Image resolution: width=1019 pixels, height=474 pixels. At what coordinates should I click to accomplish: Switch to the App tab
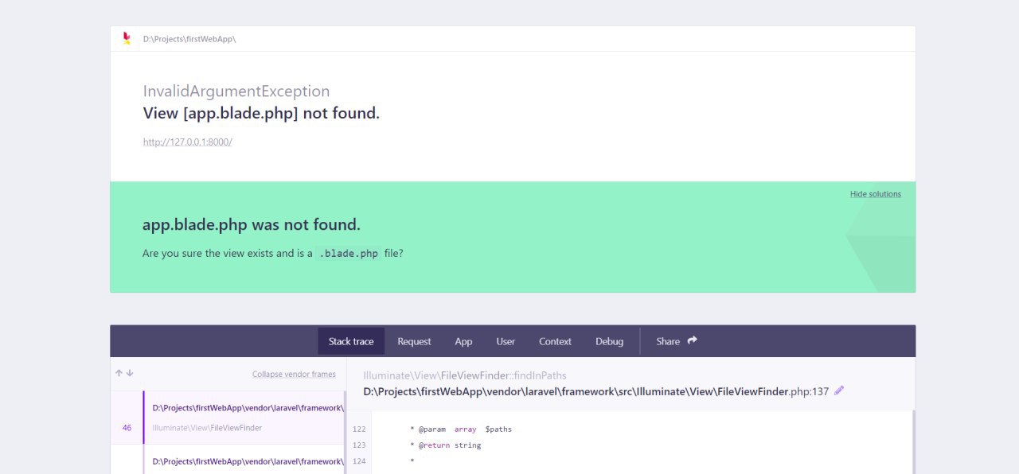(x=463, y=341)
